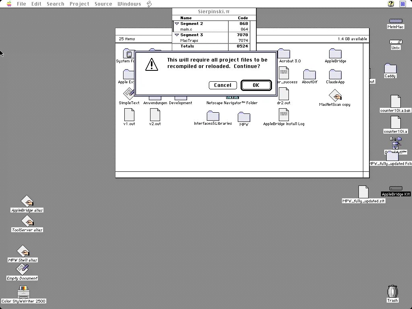The image size is (412, 309).
Task: Select the ToolServer alias icon
Action: (27, 221)
